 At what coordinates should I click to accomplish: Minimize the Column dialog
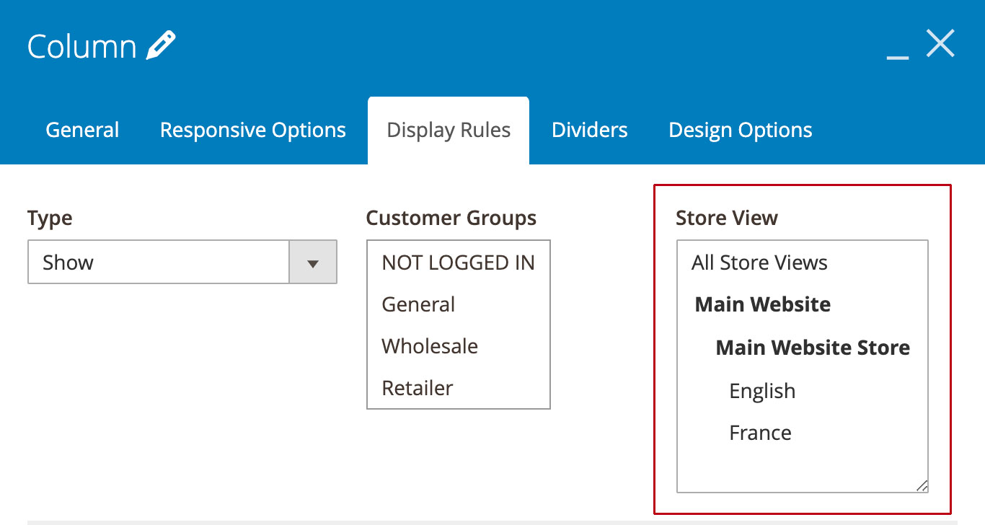898,56
